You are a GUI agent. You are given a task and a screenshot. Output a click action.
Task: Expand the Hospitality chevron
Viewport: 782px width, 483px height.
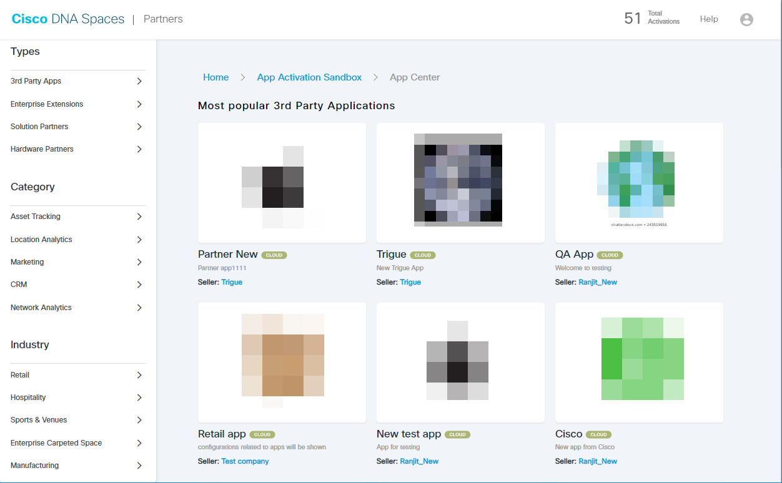coord(139,398)
